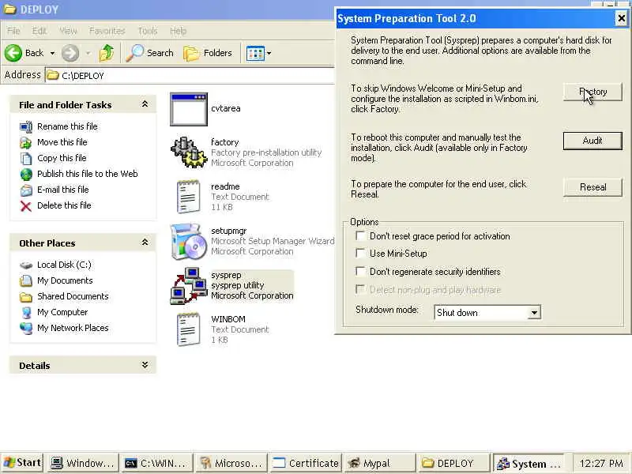This screenshot has width=632, height=474.
Task: Click the Address bar path field
Action: [x=190, y=75]
